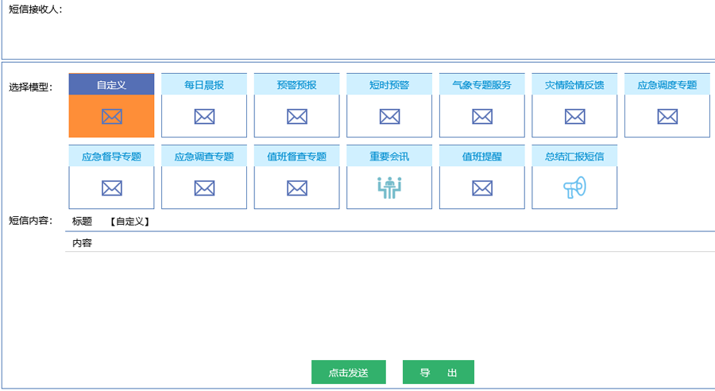Screen dimensions: 715x391
Task: Pick the 应急调查专题 envelope icon
Action: pos(204,188)
